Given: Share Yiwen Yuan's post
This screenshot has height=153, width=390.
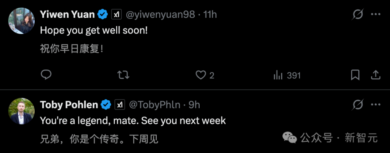Looking at the screenshot, I should coord(376,75).
